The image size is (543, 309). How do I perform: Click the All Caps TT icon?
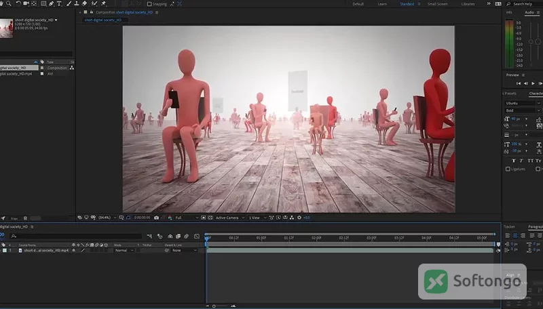point(530,161)
